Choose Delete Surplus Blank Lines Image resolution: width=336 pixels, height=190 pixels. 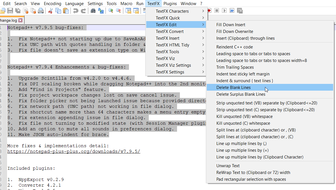270,94
